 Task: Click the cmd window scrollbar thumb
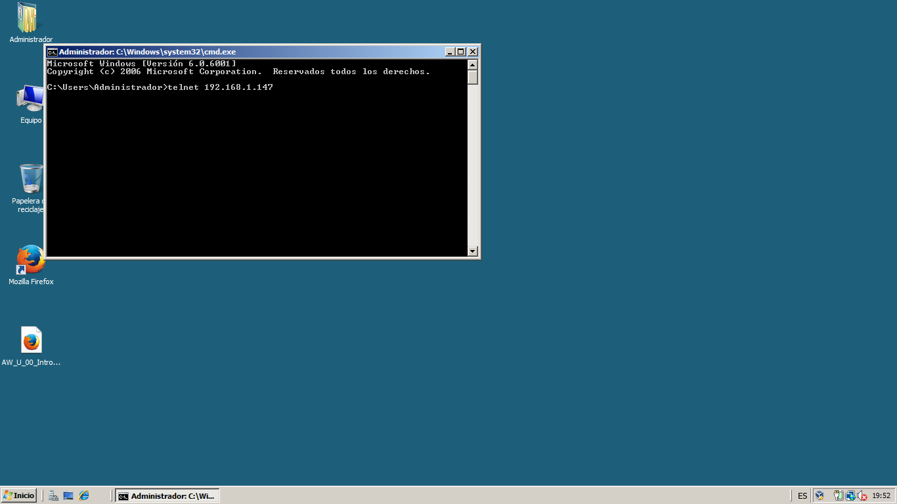click(x=473, y=77)
